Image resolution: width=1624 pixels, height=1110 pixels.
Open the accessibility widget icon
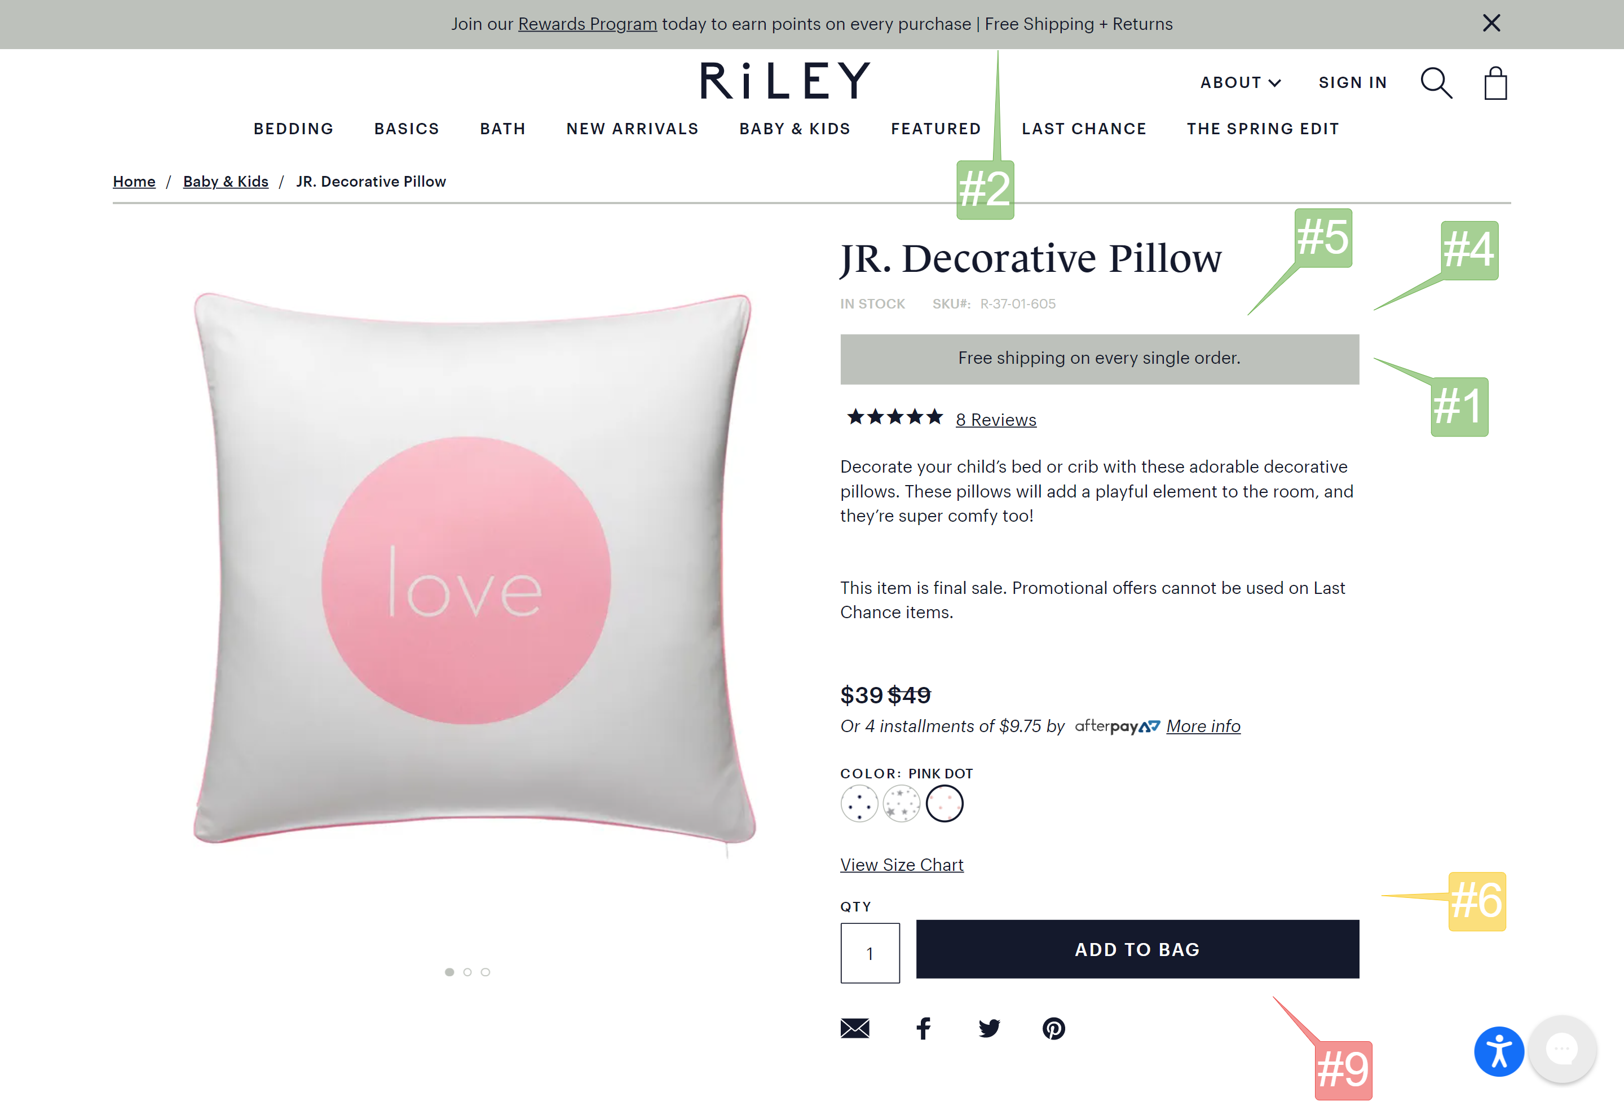click(1499, 1051)
